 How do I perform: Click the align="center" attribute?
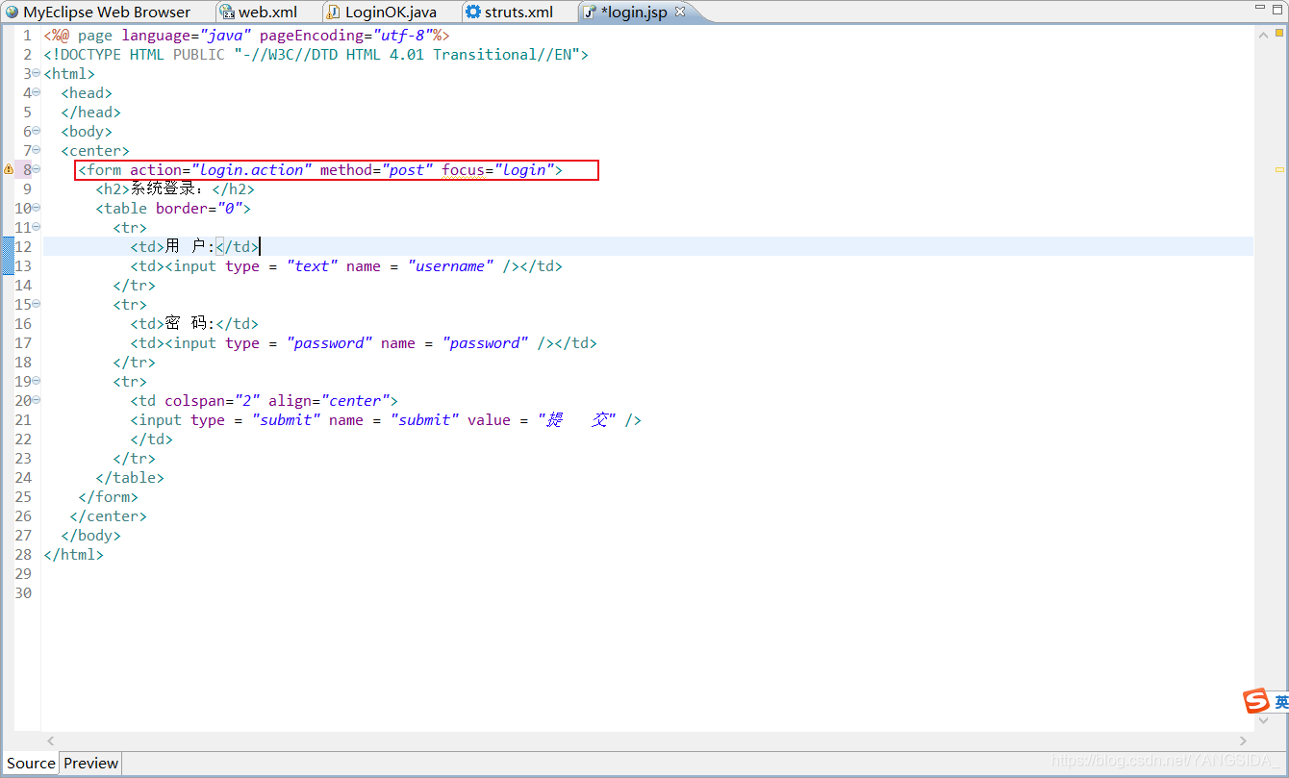point(329,401)
